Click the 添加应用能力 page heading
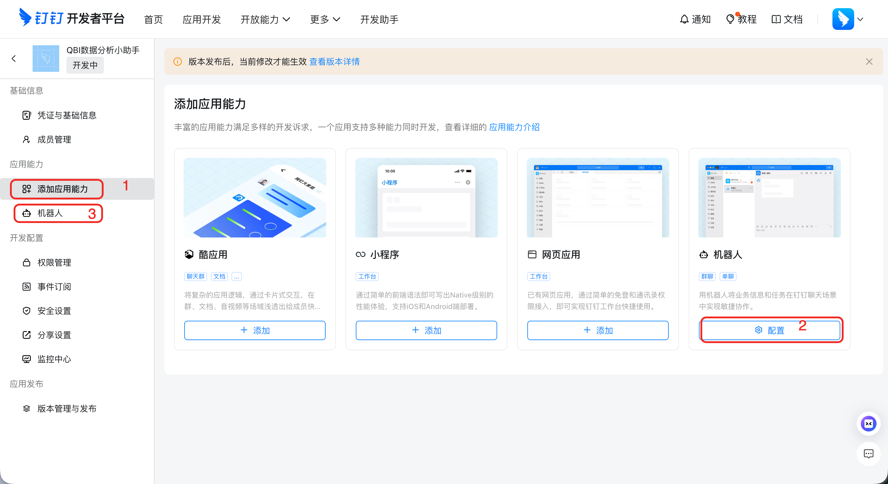Viewport: 888px width, 484px height. 210,104
